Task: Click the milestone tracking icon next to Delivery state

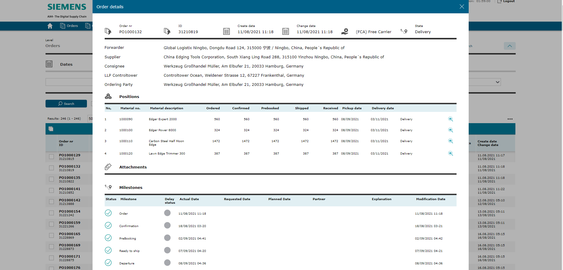Action: point(404,31)
